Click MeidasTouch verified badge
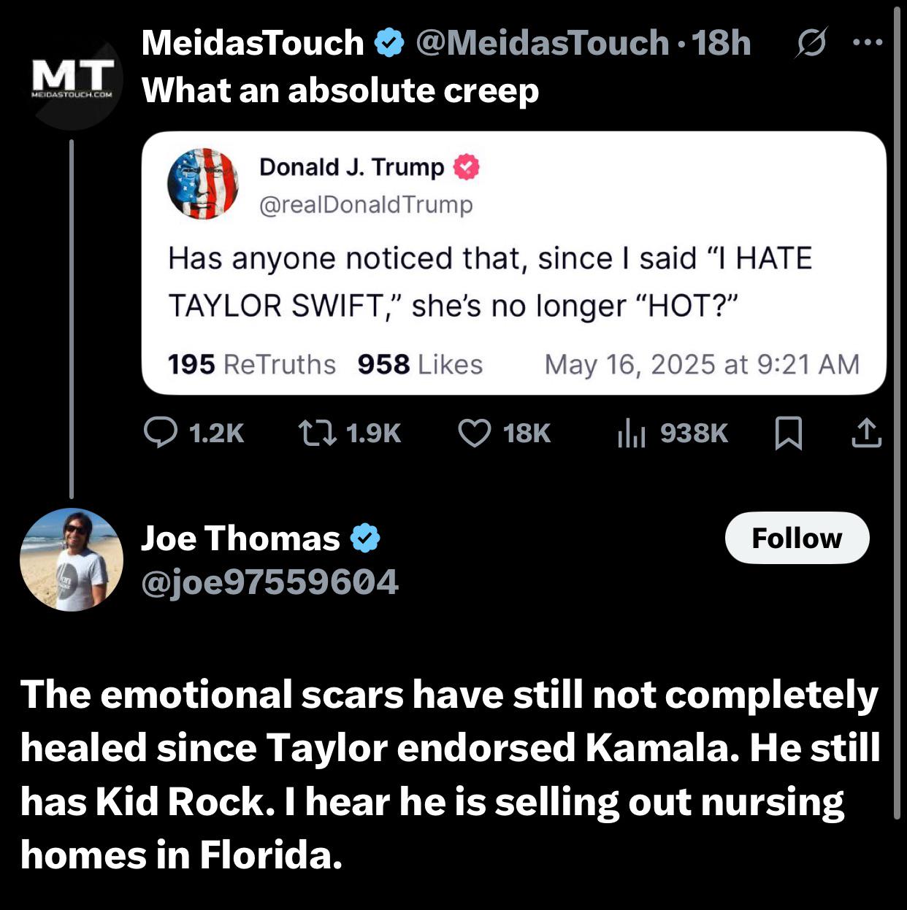 click(x=389, y=43)
